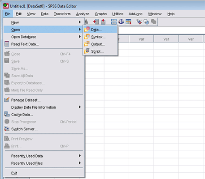This screenshot has width=205, height=179.
Task: Open the Data menu in menu bar
Action: tap(44, 14)
